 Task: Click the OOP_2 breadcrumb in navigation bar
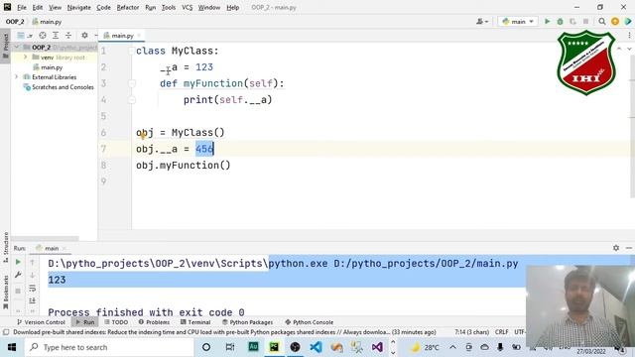point(15,22)
